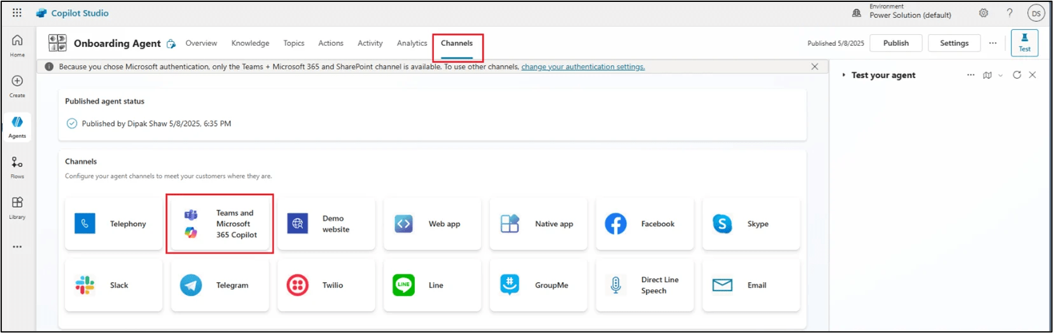Select the Telegram channel

point(220,285)
